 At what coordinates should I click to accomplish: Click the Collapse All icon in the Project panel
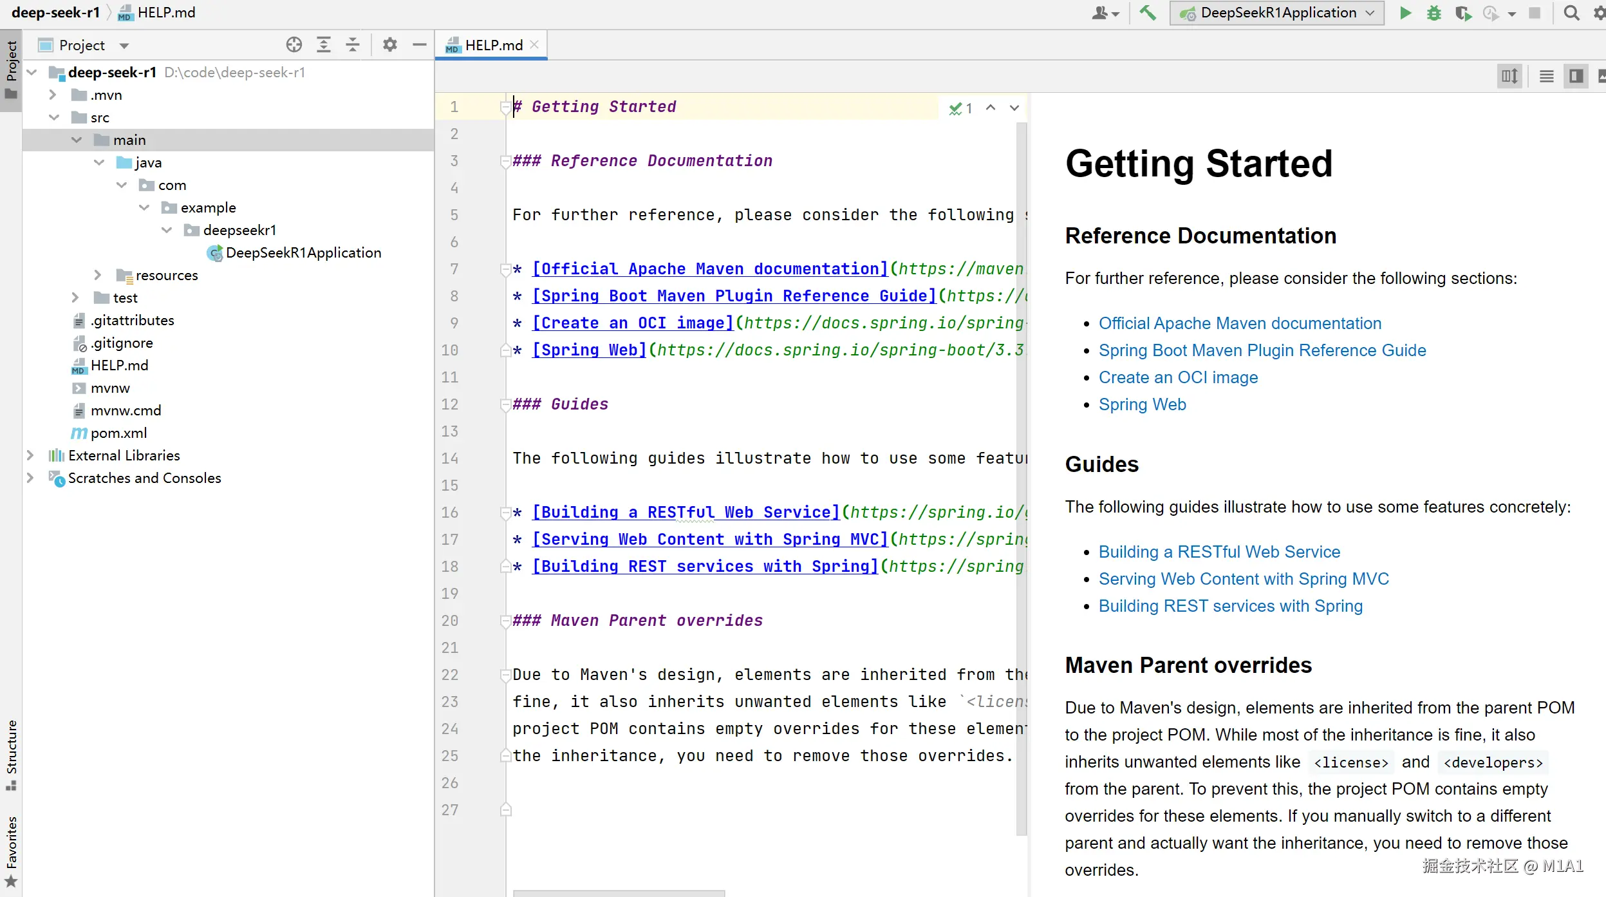[353, 44]
